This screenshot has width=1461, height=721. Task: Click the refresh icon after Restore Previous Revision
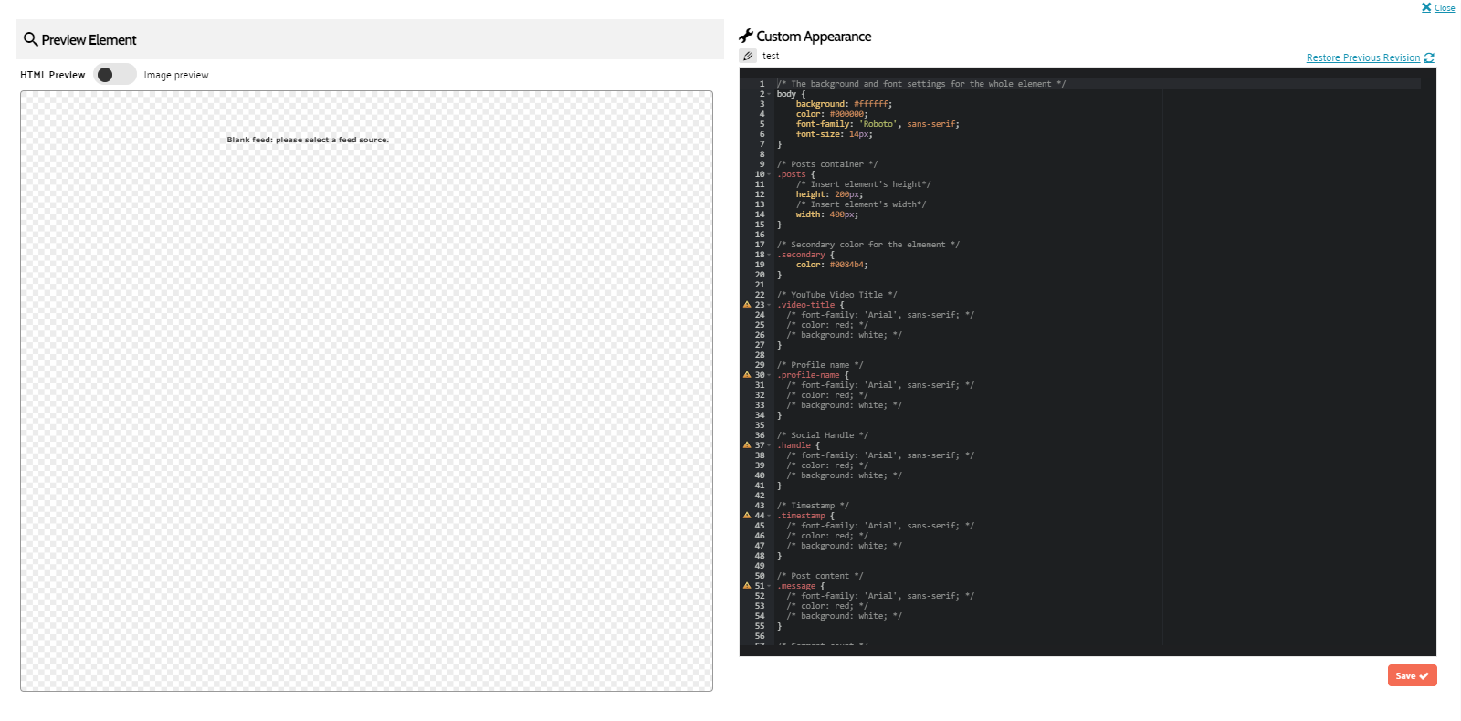pyautogui.click(x=1429, y=57)
